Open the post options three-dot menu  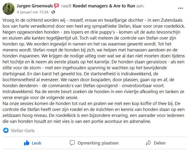[180, 8]
